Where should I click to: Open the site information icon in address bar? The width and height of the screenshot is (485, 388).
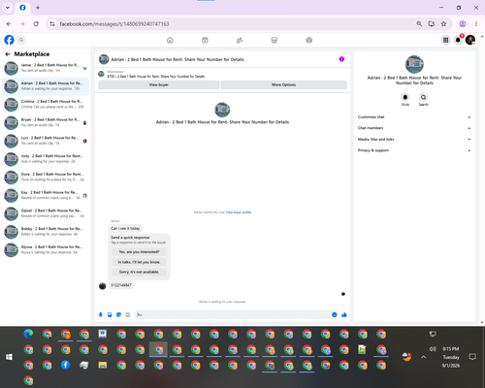coord(52,24)
